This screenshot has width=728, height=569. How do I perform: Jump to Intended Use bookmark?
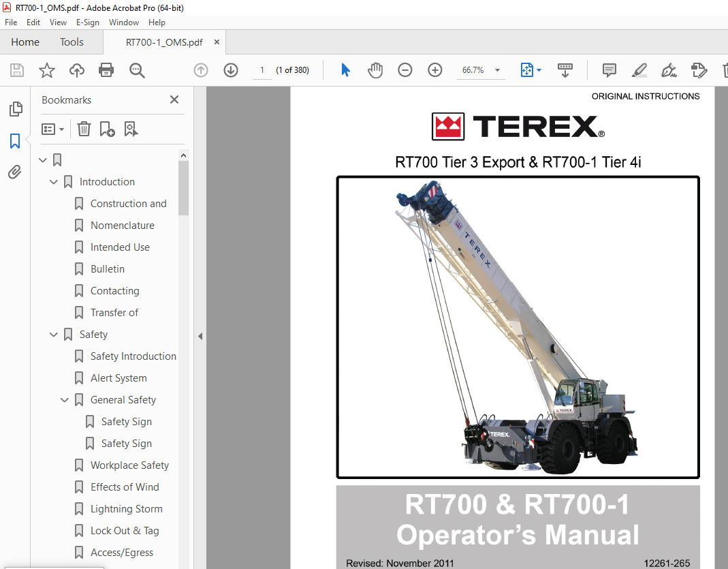(x=120, y=247)
